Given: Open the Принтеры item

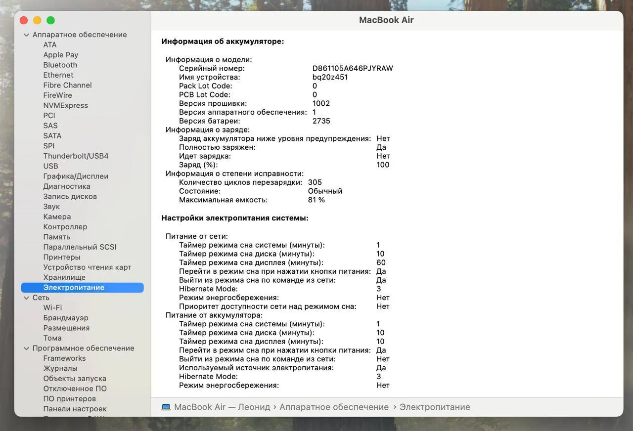Looking at the screenshot, I should tap(62, 257).
